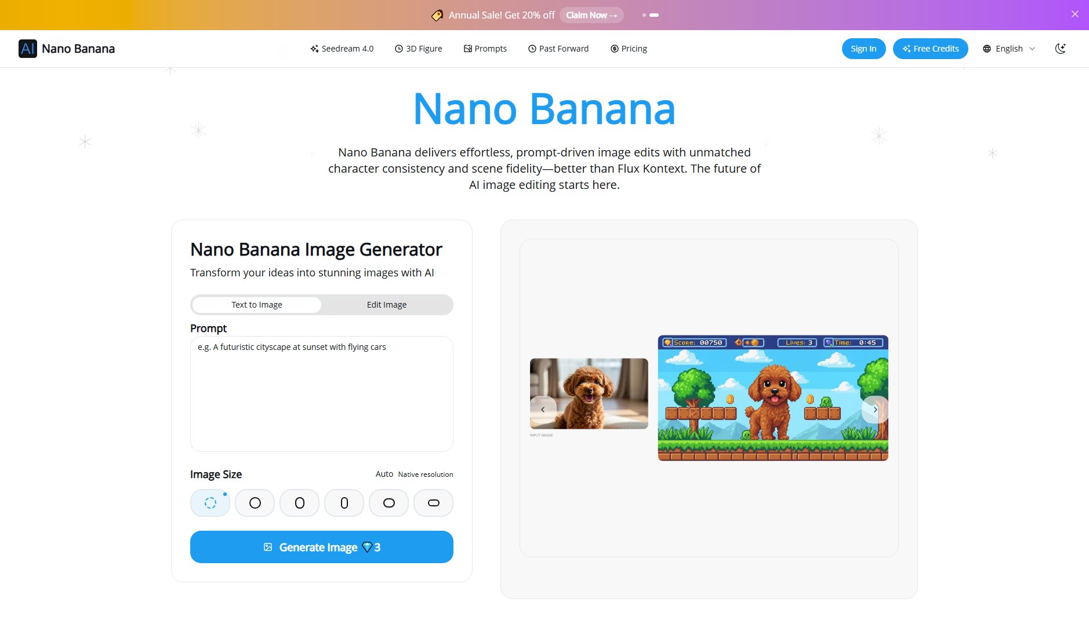The width and height of the screenshot is (1089, 624).
Task: Focus the Prompt text area
Action: click(x=322, y=394)
